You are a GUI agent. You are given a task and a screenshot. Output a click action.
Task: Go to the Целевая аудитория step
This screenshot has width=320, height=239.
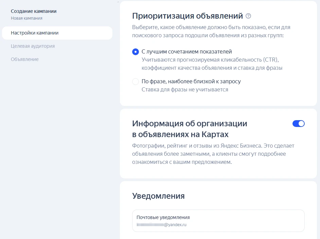click(33, 46)
